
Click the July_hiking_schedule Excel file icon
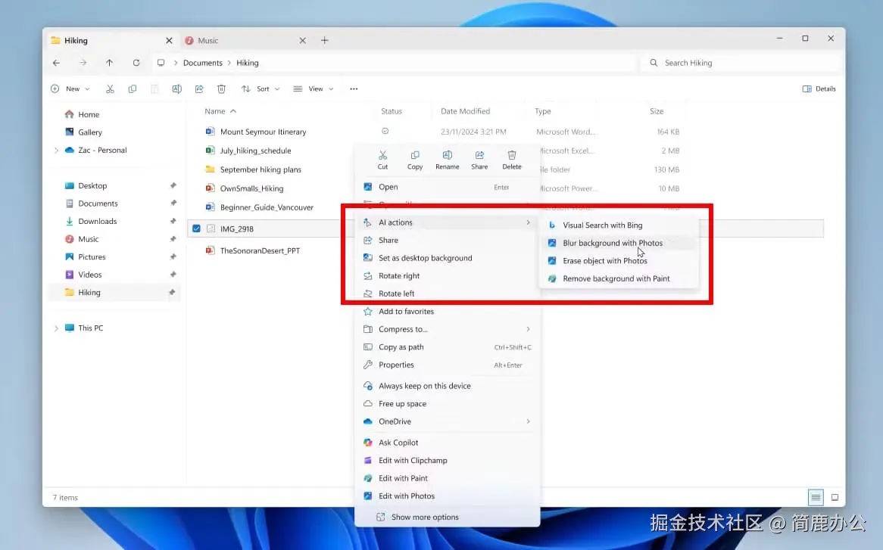pos(210,151)
